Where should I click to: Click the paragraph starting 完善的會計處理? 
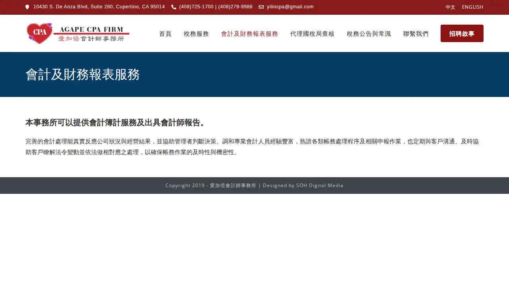click(252, 147)
